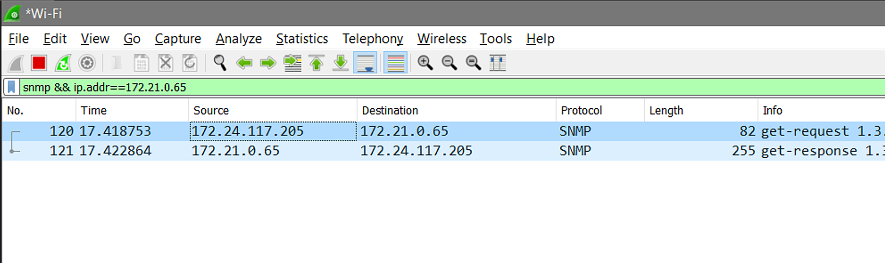Click the Find Packet magnifier icon
885x263 pixels.
coord(220,63)
